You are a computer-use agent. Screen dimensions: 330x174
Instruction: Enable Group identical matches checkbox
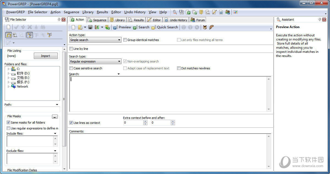point(125,40)
